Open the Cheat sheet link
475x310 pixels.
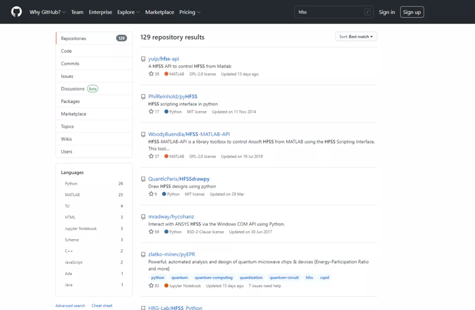(x=102, y=306)
